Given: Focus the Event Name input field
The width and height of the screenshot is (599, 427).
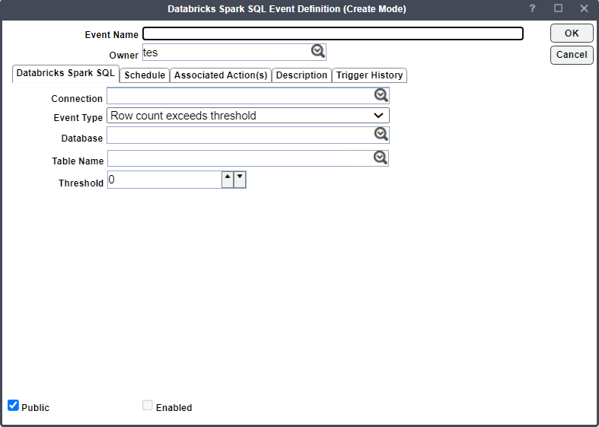Looking at the screenshot, I should click(x=333, y=33).
